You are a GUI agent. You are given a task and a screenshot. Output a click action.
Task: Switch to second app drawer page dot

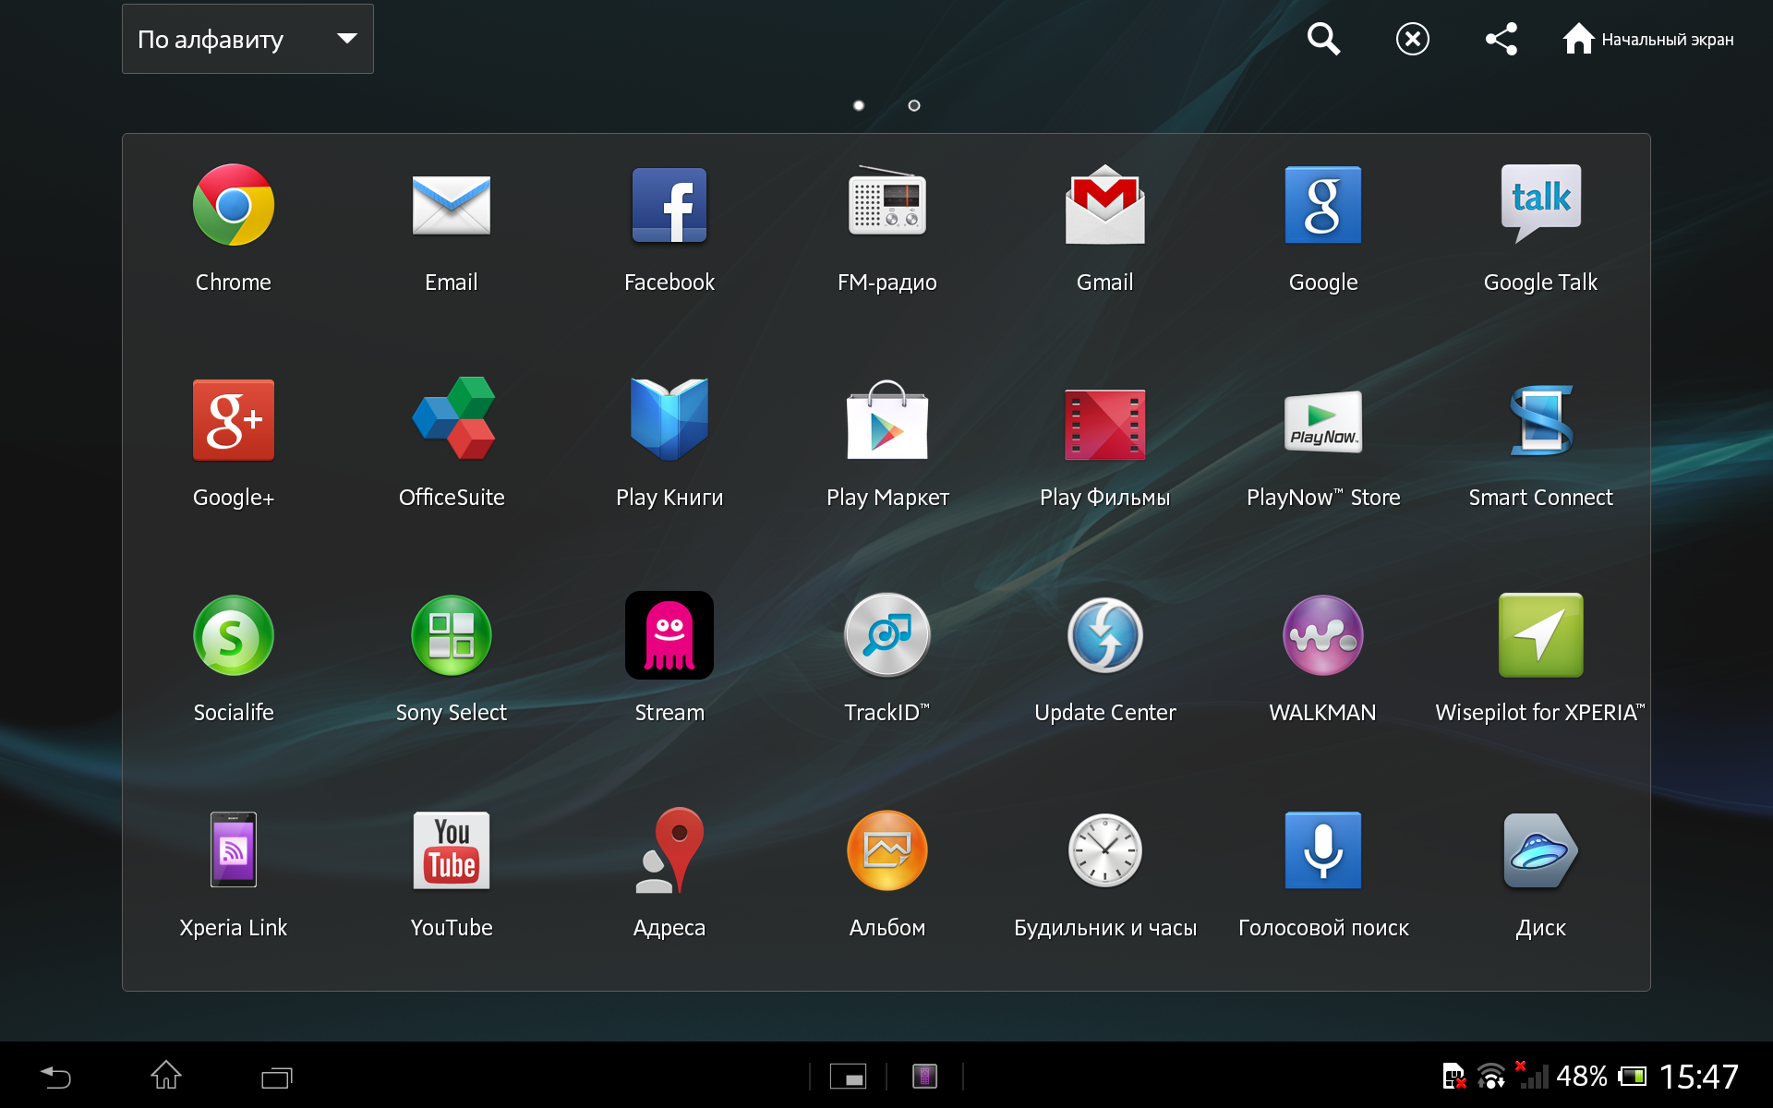[914, 105]
